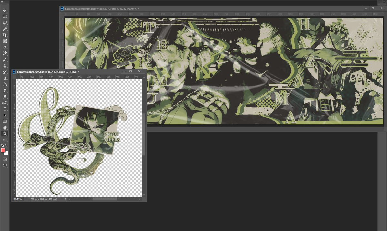The height and width of the screenshot is (231, 387).
Task: Toggle Quick Mask mode
Action: point(5,159)
